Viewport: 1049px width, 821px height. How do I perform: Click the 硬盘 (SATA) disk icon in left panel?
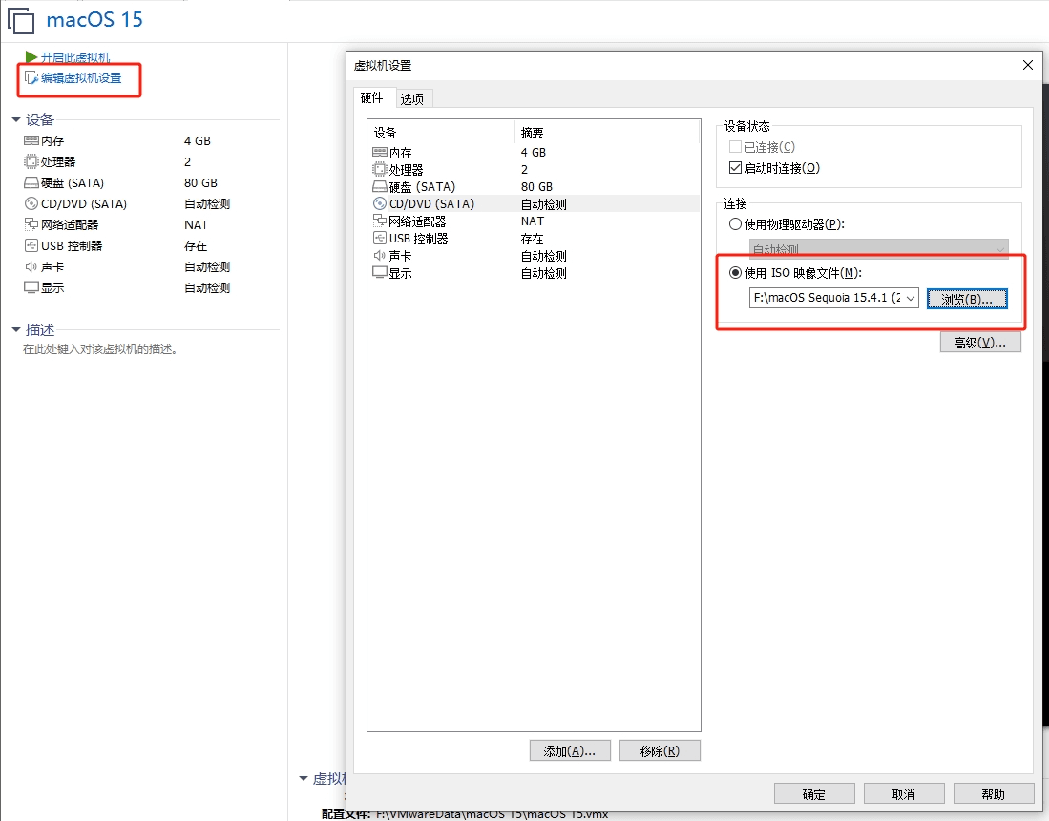pyautogui.click(x=31, y=182)
